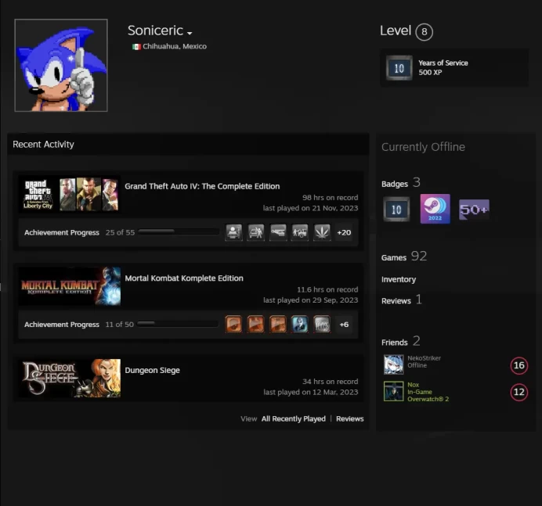Viewport: 542px width, 506px height.
Task: Open the Years of Service 500 XP badge
Action: coord(454,68)
